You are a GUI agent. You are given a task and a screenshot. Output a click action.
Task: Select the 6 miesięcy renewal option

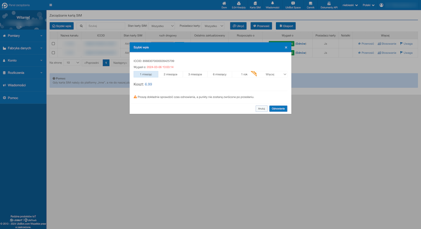(x=220, y=74)
